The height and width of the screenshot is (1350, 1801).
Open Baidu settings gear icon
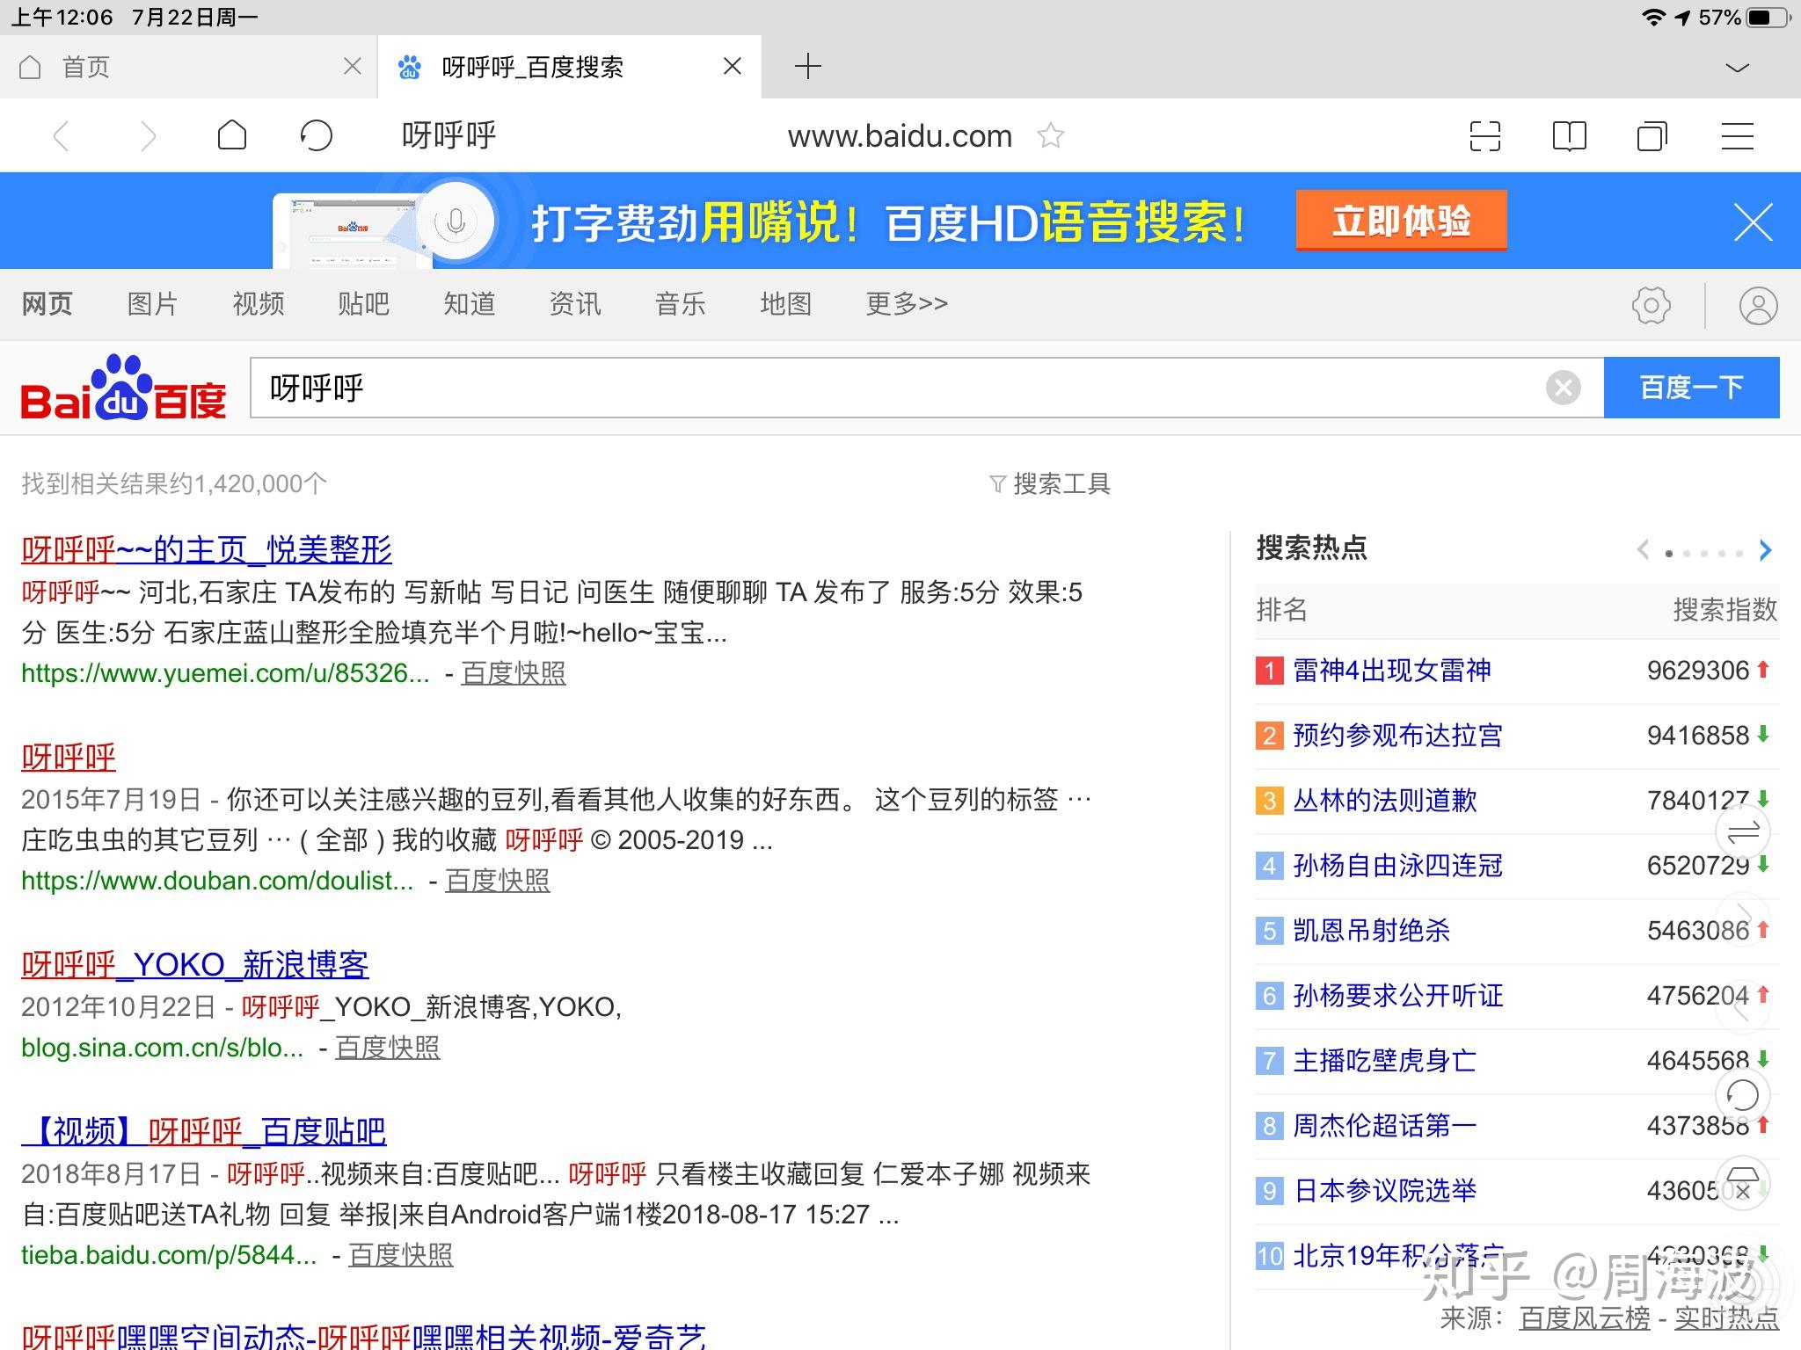(1651, 306)
